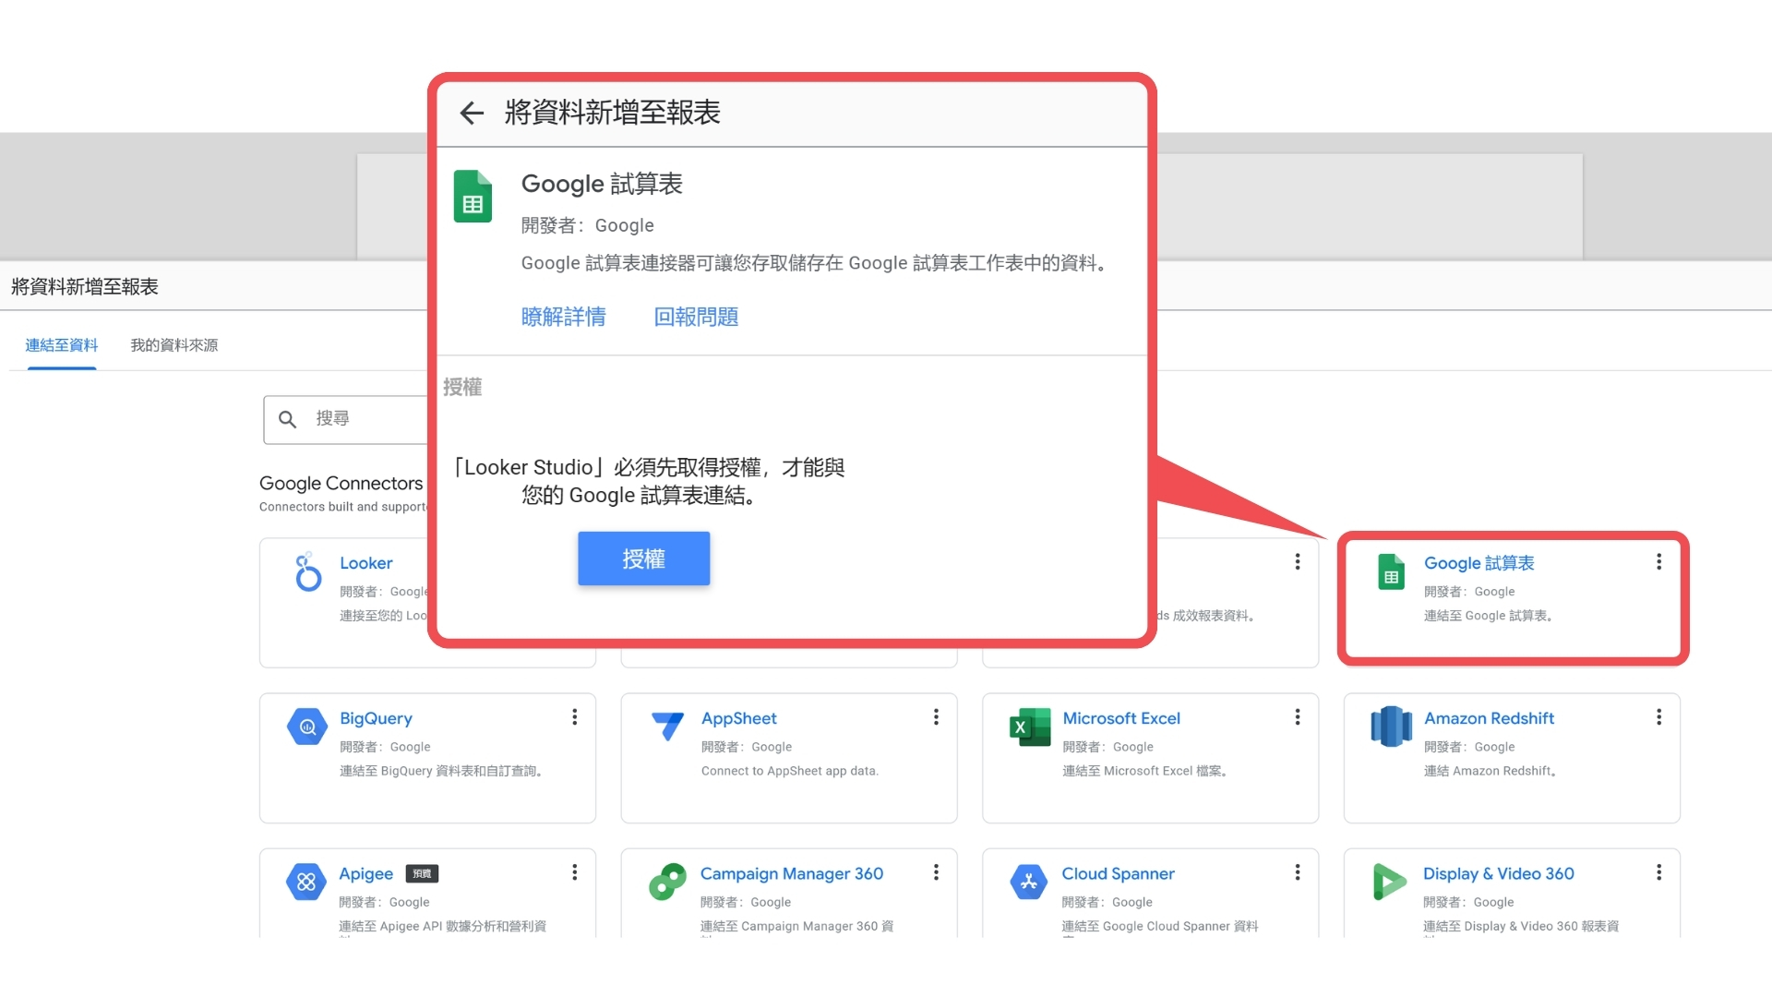Switch to the 我的資料來源 tab
The height and width of the screenshot is (997, 1772).
coord(174,345)
